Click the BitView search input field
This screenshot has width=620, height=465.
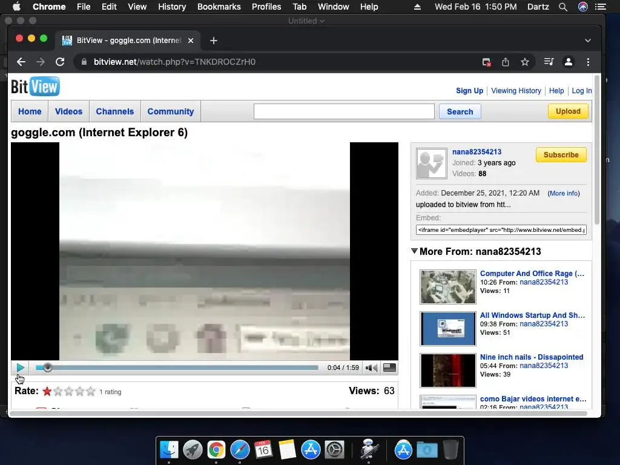pyautogui.click(x=344, y=111)
